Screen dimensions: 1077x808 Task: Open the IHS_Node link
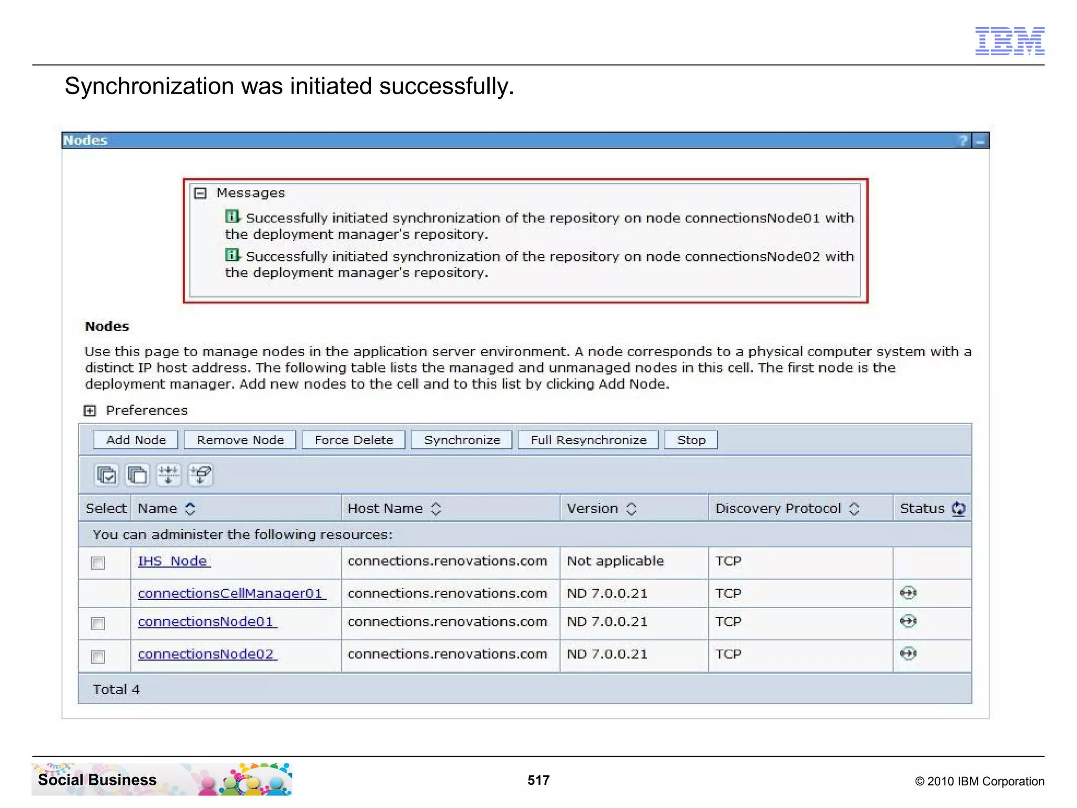pyautogui.click(x=174, y=561)
